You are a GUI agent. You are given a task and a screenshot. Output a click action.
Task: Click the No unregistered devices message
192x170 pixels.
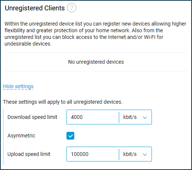[x=96, y=62]
